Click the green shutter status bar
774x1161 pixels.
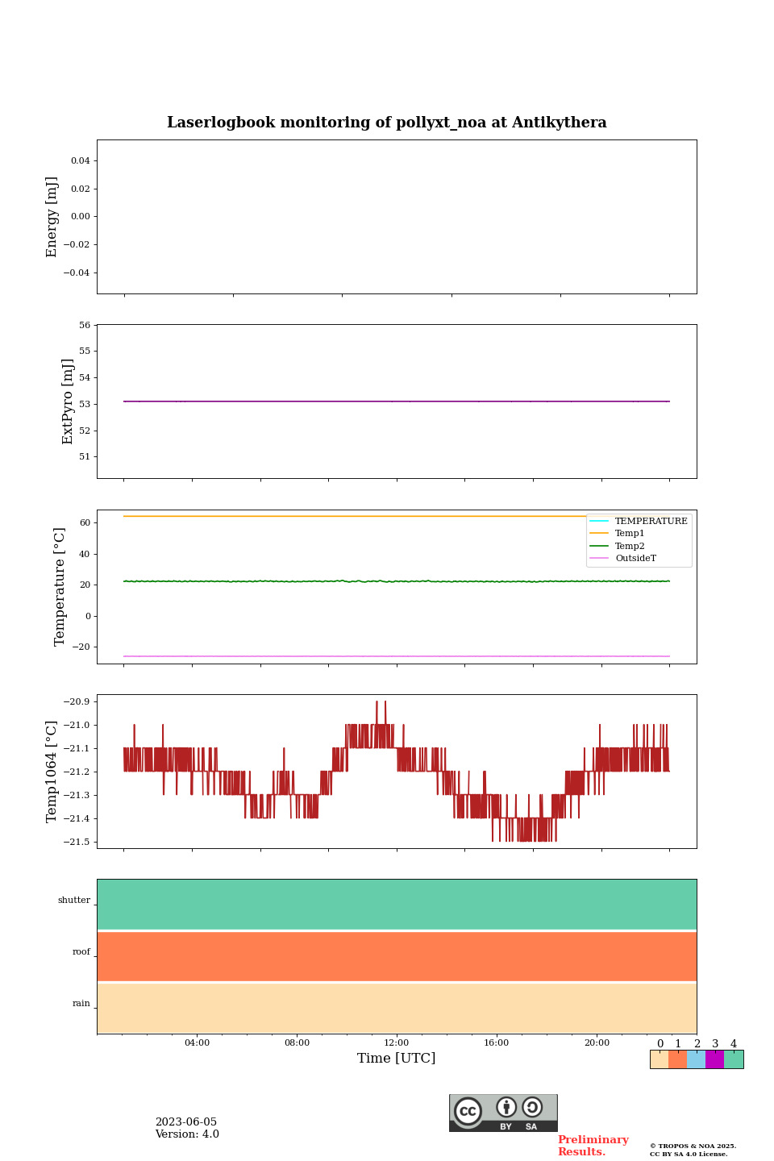(x=397, y=905)
